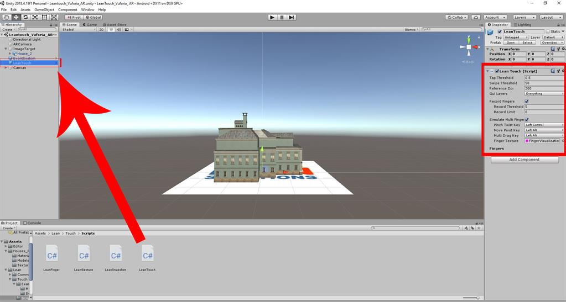Select the LeanSnapshot C# script
The height and width of the screenshot is (302, 566).
click(116, 258)
